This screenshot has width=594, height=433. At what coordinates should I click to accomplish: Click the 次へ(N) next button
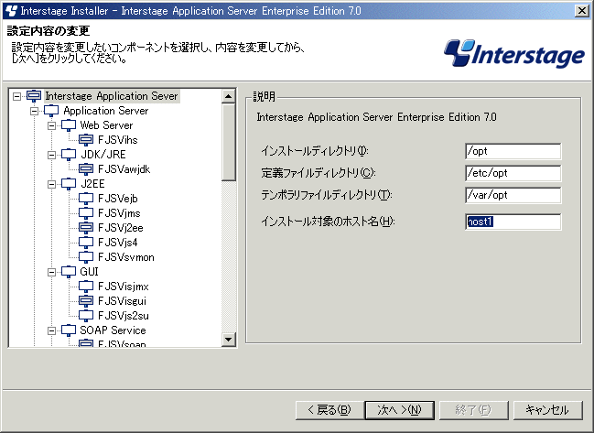399,410
